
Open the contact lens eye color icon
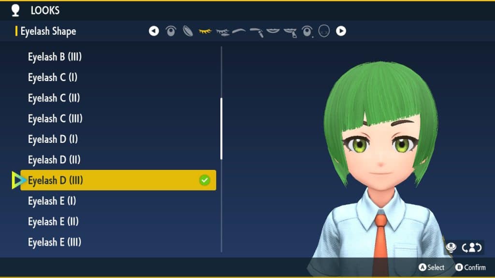point(188,31)
